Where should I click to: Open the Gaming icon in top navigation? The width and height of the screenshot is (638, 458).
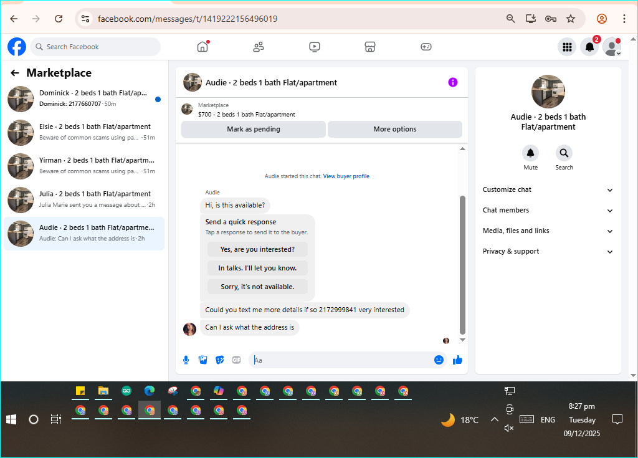tap(426, 47)
